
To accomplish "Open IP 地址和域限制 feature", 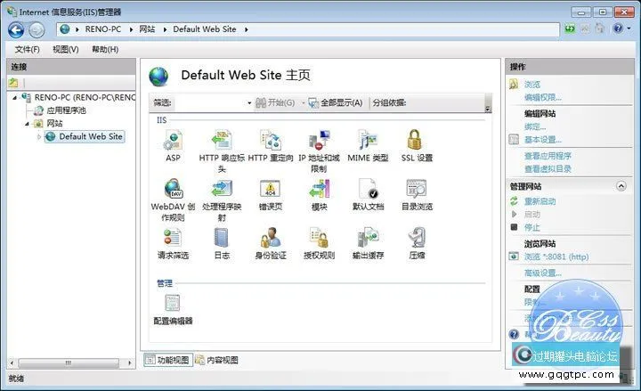I will point(319,151).
